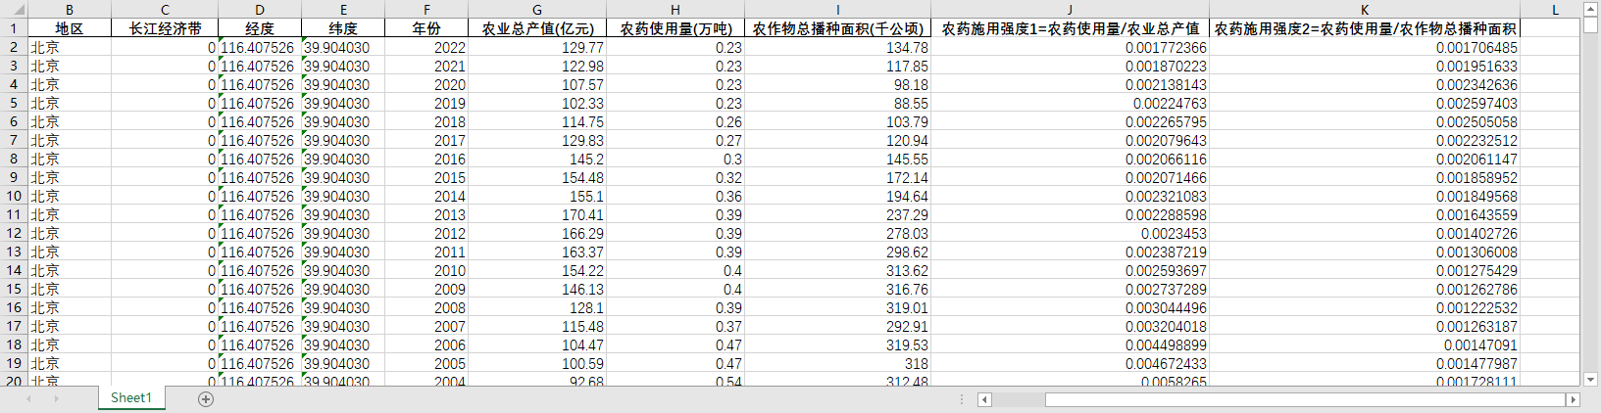
Task: Select column G header
Action: click(537, 10)
